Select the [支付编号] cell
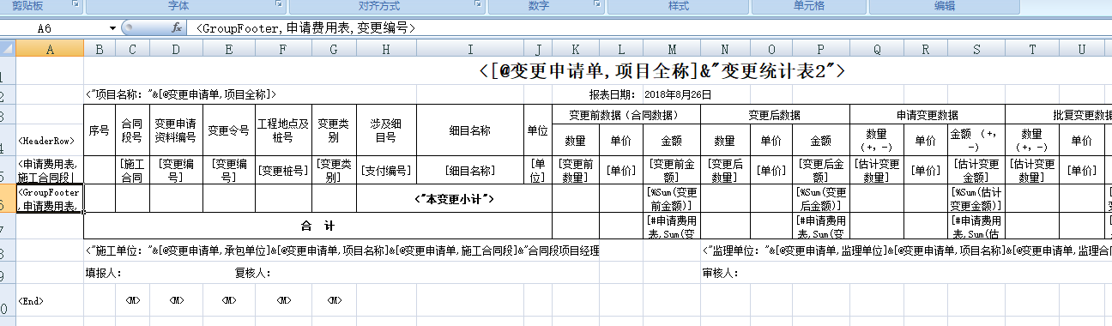1112x326 pixels. 386,170
